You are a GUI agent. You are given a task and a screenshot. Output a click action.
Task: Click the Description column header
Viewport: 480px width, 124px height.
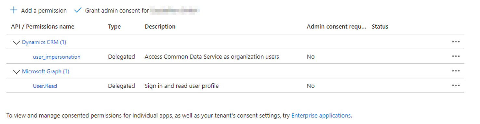(x=160, y=27)
